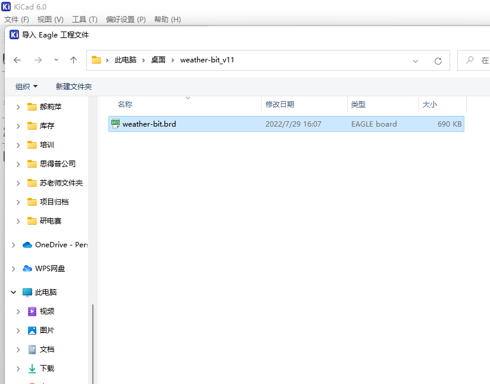Open the 偏好设置 (P) menu
Viewport: 490px width, 384px height.
126,20
